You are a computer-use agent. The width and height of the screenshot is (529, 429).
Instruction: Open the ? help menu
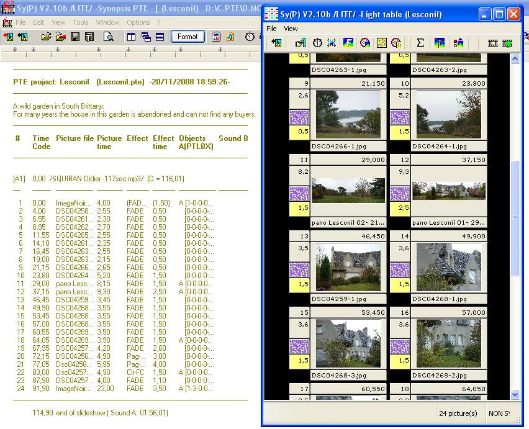click(x=158, y=22)
